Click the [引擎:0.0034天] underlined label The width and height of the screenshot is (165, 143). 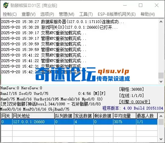click(x=135, y=102)
